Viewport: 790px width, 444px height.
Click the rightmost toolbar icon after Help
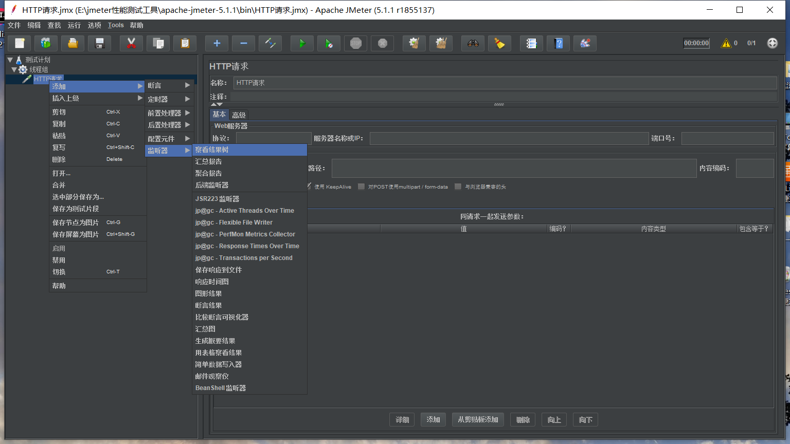click(585, 44)
